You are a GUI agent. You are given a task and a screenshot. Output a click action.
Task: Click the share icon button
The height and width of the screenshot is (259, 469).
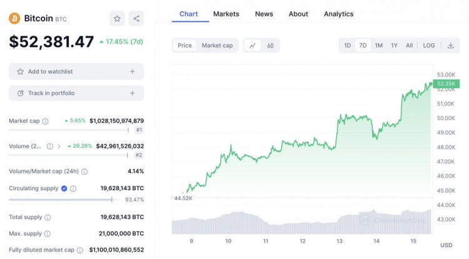click(x=136, y=19)
